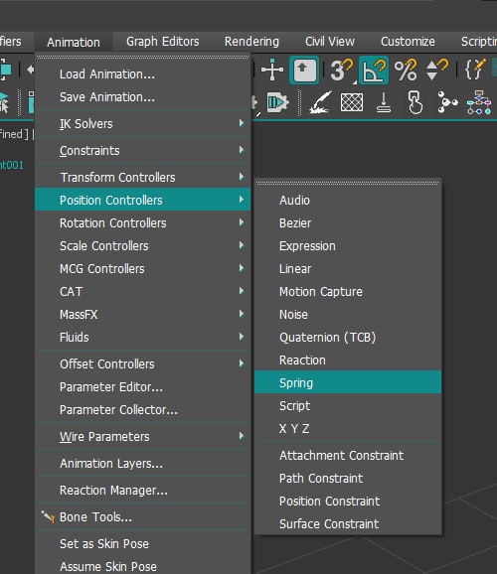Expand the Scale Controllers submenu
The width and height of the screenshot is (497, 574).
tap(143, 245)
